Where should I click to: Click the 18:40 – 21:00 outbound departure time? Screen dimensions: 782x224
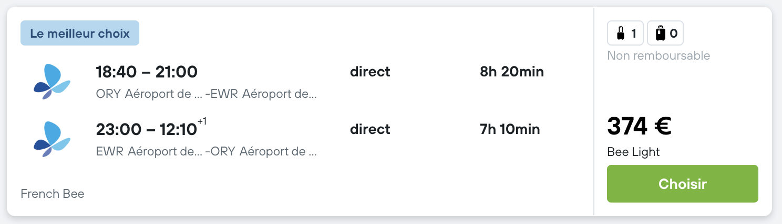[x=147, y=72]
